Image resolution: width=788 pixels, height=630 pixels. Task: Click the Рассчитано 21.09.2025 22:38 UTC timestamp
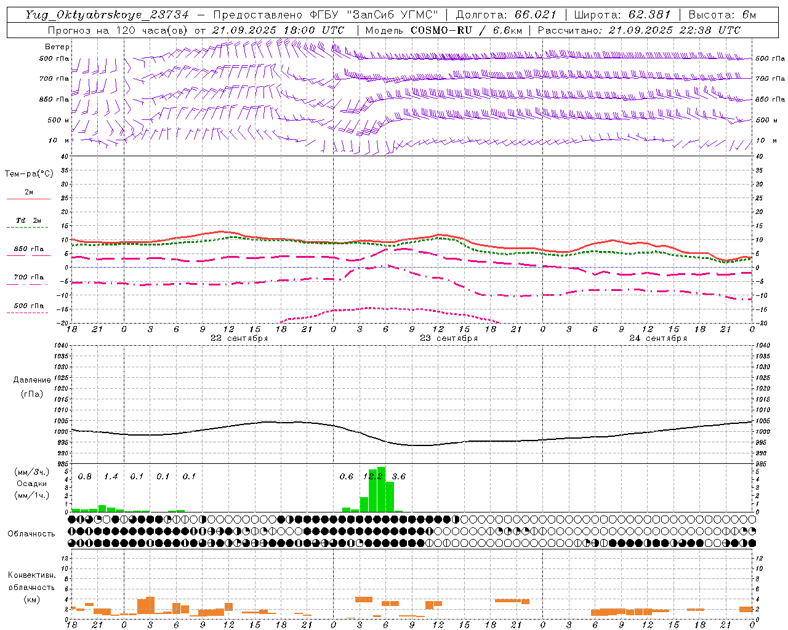(639, 30)
